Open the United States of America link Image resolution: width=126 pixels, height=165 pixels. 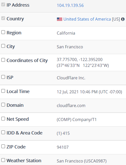87,19
